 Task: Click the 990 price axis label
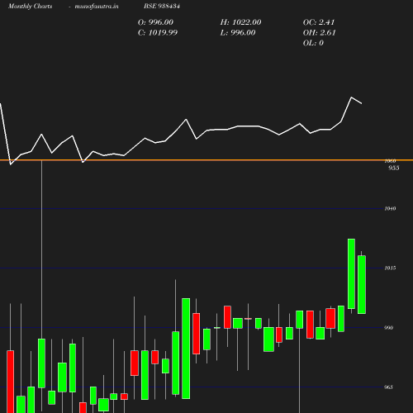tap(388, 328)
